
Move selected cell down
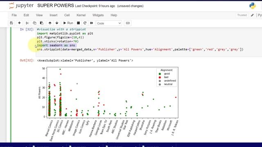point(57,23)
